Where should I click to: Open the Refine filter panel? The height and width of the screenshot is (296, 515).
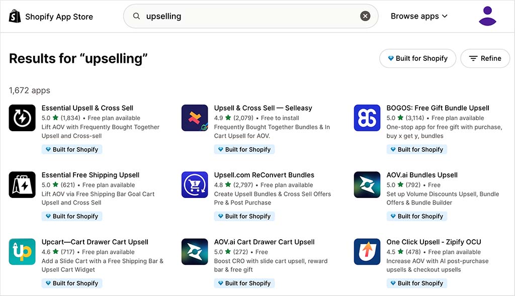[485, 58]
